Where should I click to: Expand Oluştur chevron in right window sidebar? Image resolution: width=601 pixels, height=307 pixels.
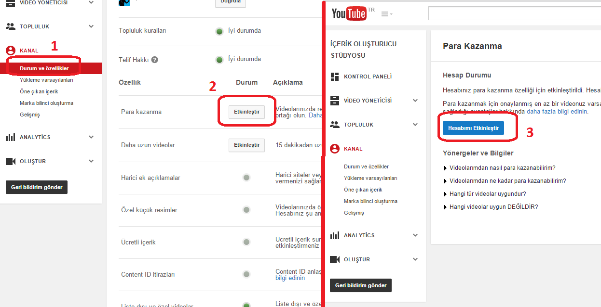click(416, 259)
